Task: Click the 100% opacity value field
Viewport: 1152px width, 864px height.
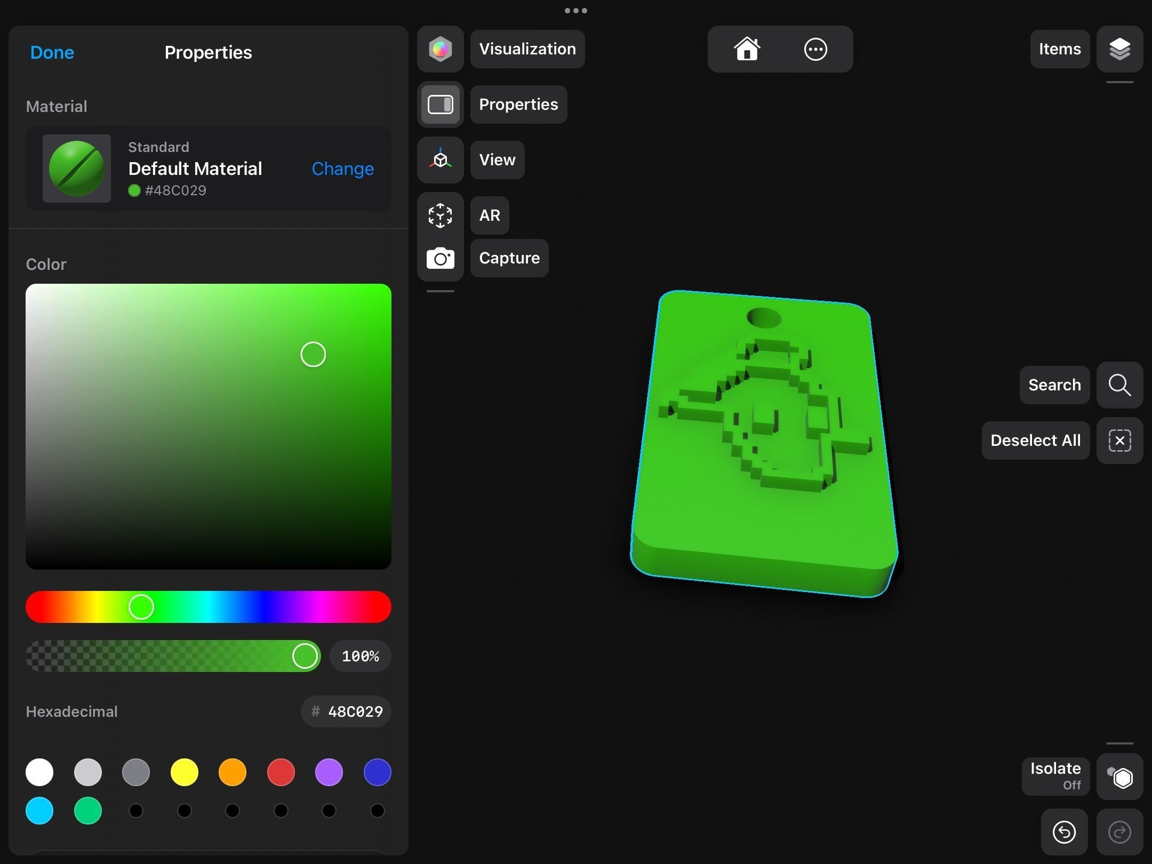Action: [360, 656]
